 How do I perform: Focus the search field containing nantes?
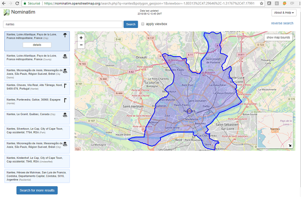pyautogui.click(x=63, y=24)
